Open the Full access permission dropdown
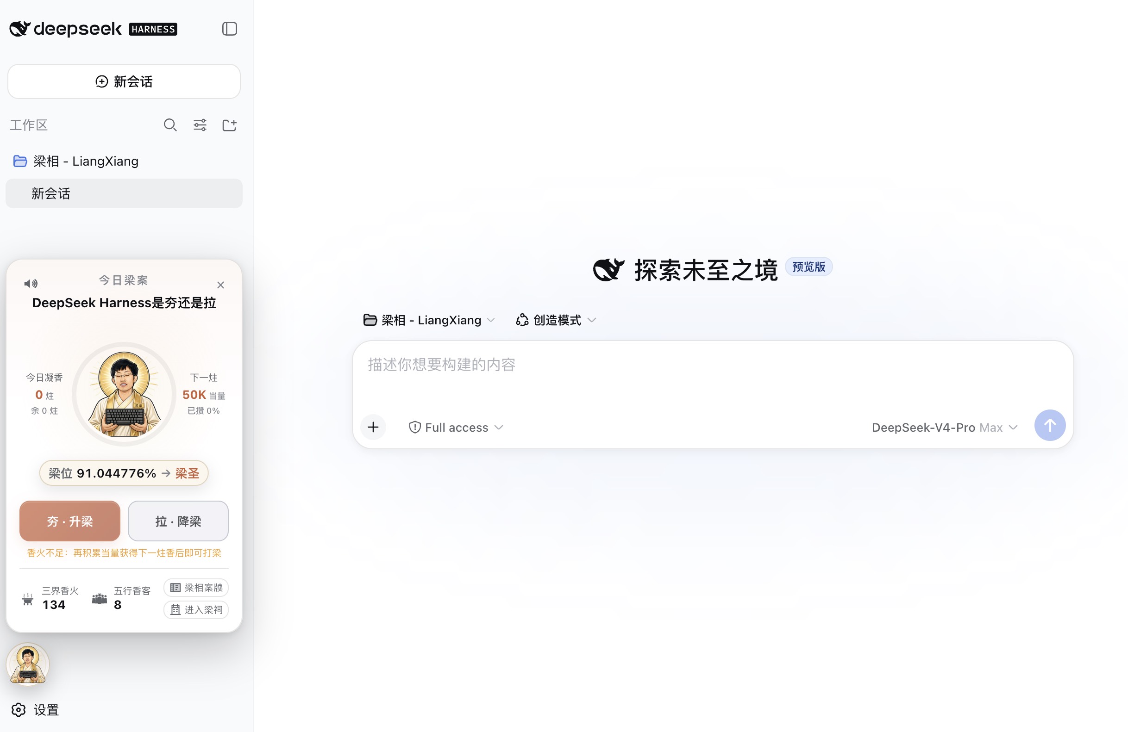Screen dimensions: 1128x732 tap(456, 428)
